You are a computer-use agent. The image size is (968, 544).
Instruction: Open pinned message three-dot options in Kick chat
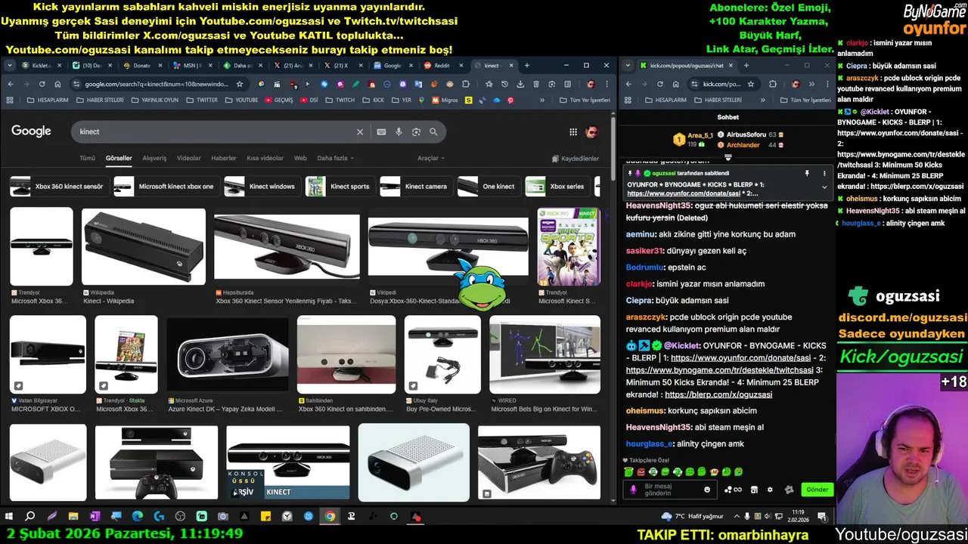tap(824, 174)
